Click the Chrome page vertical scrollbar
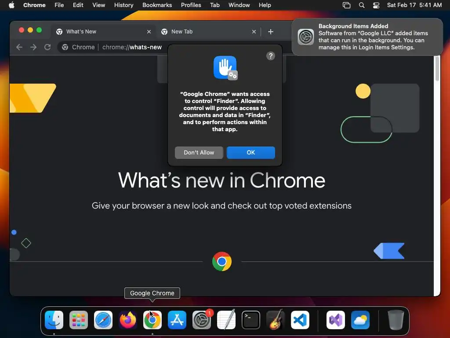Screen dimensions: 450x338 (x=437, y=69)
